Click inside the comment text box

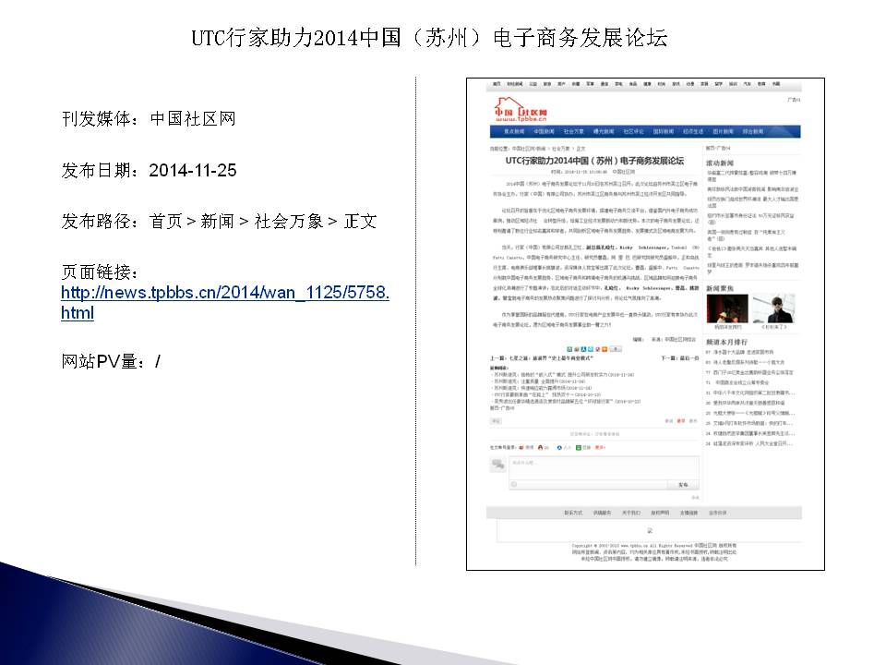604,467
